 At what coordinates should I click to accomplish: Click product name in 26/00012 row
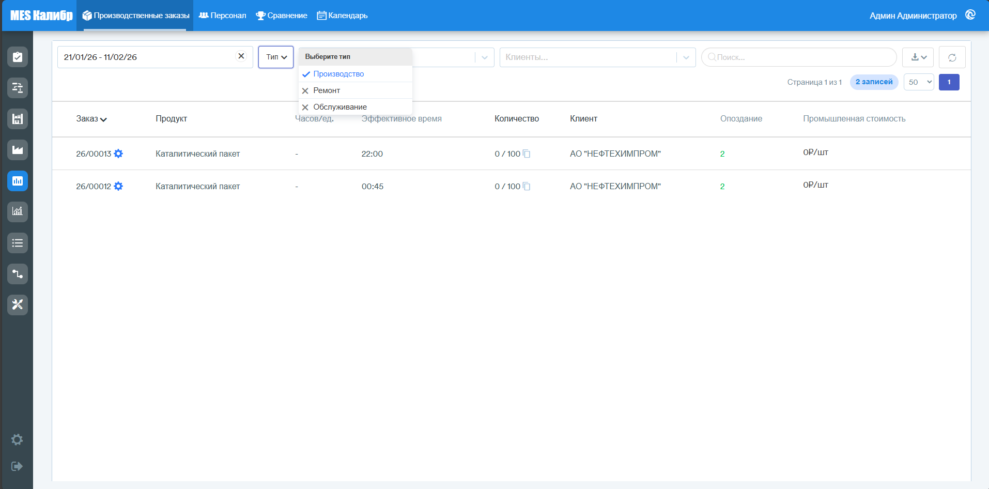click(x=198, y=186)
